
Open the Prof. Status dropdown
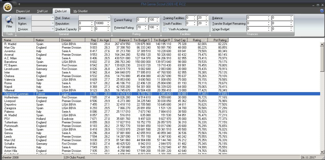pos(109,18)
